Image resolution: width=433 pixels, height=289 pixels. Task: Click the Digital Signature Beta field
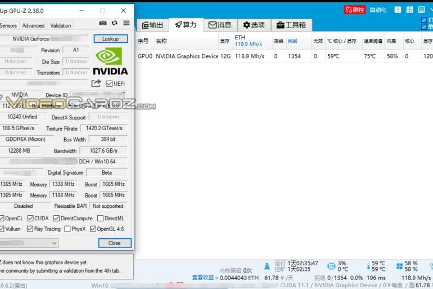point(107,172)
